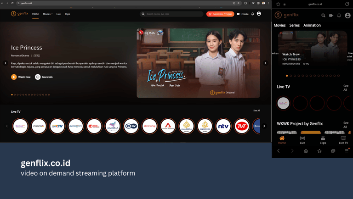Tap Live in mobile bottom navigation
The width and height of the screenshot is (353, 199).
coord(302,140)
